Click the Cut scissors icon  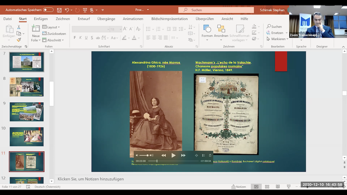pyautogui.click(x=19, y=27)
